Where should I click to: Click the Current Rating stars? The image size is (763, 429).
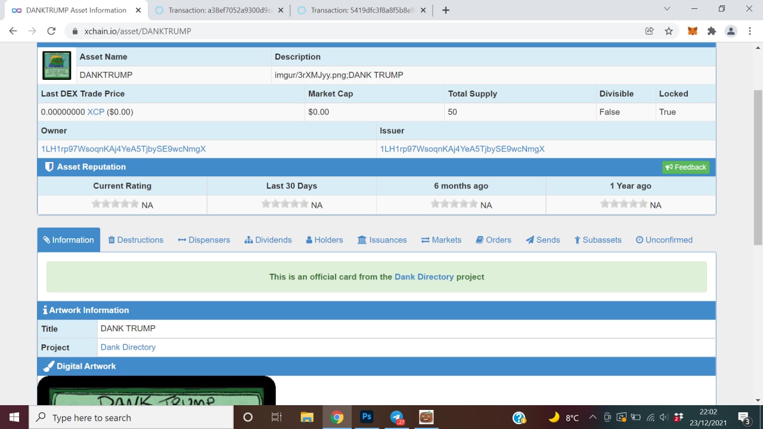click(115, 204)
